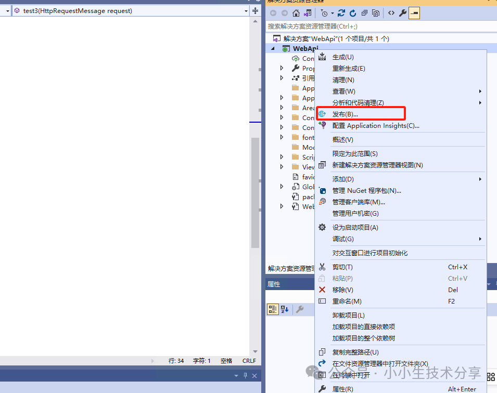Expand the 引用 references node
Screen dimensions: 497x393
click(x=282, y=78)
